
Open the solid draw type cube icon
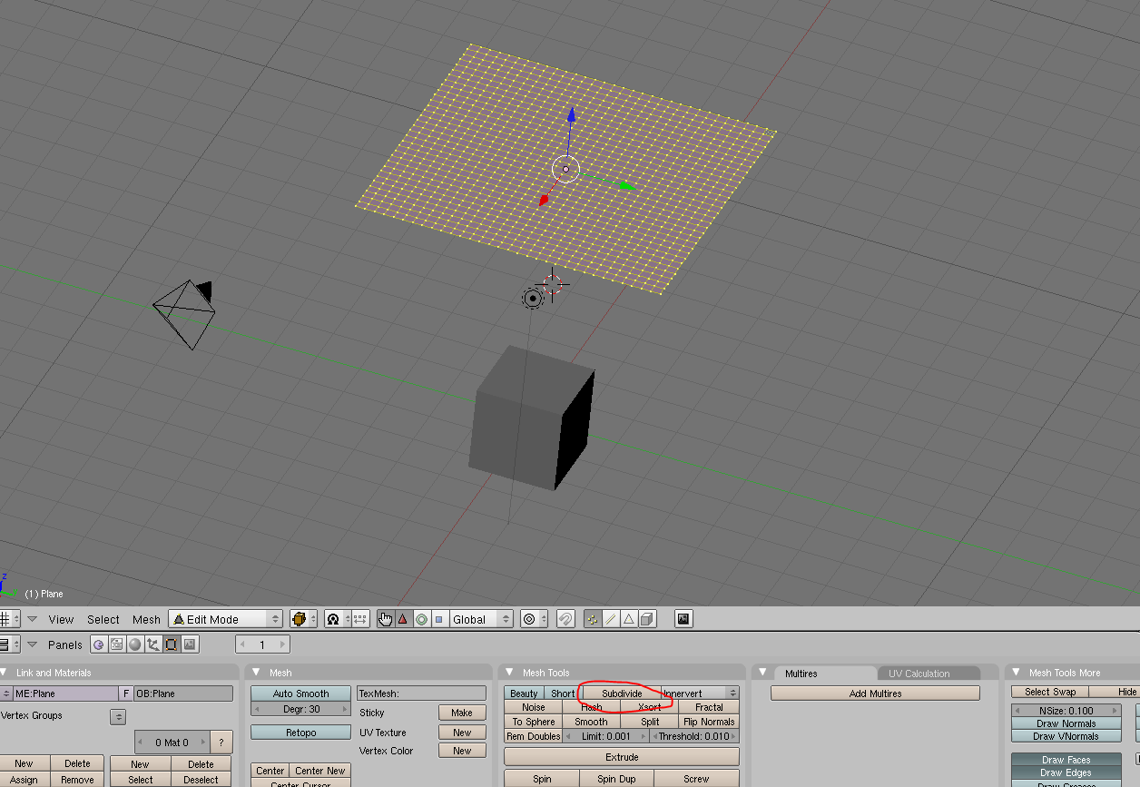[303, 619]
